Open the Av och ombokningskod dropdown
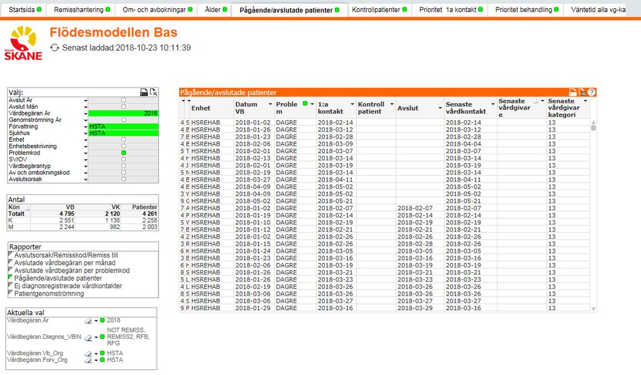This screenshot has height=375, width=641. pos(85,172)
